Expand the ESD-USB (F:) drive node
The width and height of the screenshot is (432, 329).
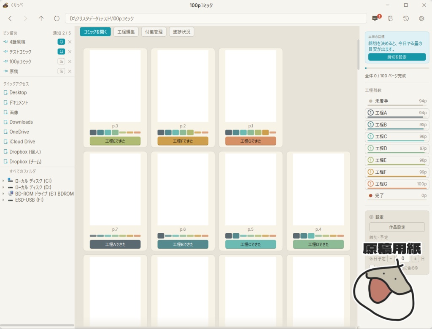[x=3, y=200]
